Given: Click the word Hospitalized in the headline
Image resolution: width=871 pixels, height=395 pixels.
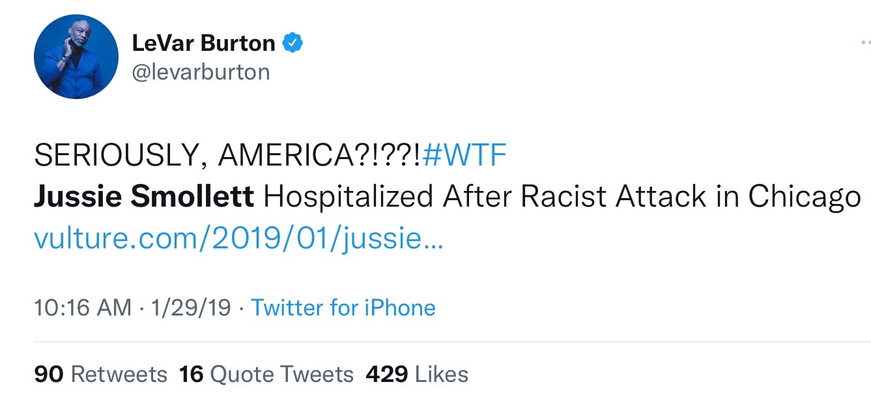Looking at the screenshot, I should pyautogui.click(x=349, y=197).
